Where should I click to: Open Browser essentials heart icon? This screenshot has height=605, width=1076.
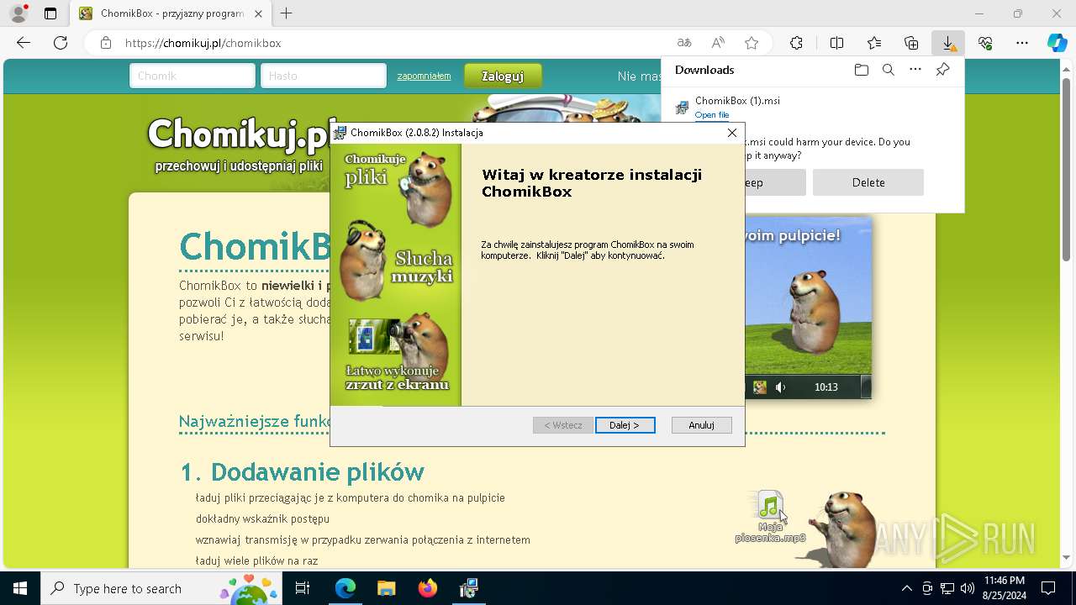click(x=985, y=43)
